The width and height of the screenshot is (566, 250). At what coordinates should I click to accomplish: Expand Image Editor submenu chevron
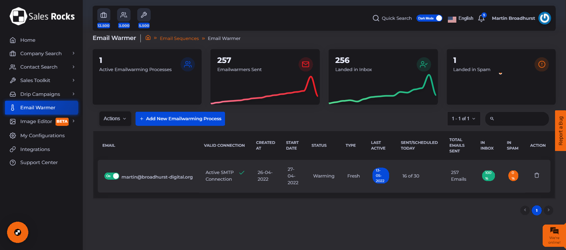click(74, 121)
